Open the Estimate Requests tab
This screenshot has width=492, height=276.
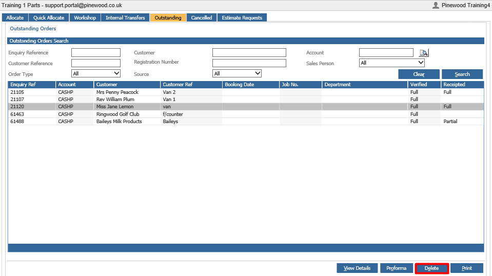(x=242, y=17)
